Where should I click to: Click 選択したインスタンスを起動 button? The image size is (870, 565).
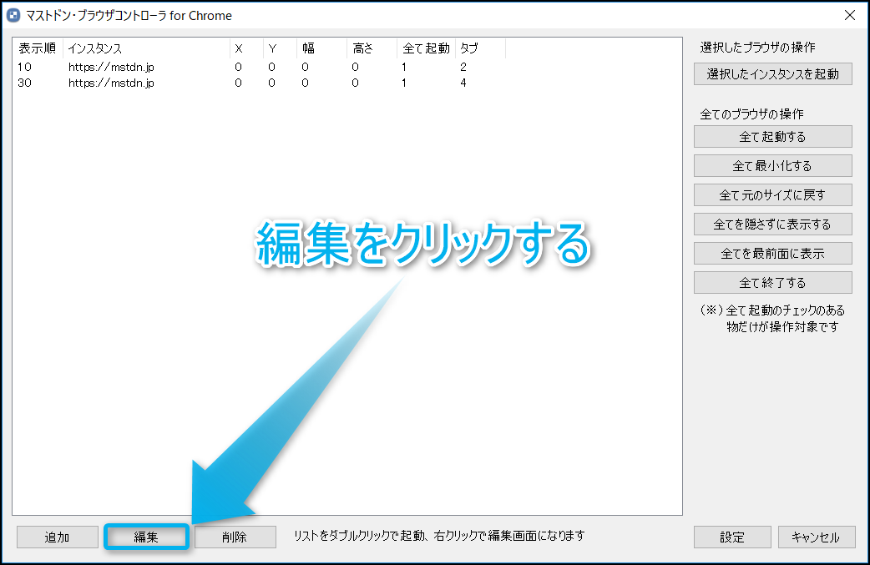(772, 74)
